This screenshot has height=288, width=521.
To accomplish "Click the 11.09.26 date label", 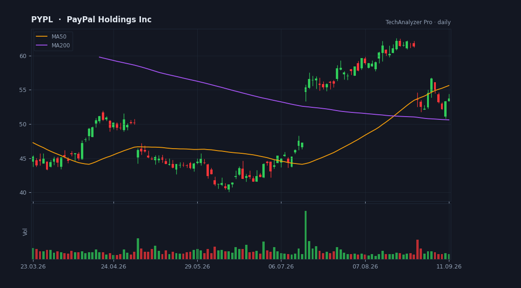I will point(449,267).
